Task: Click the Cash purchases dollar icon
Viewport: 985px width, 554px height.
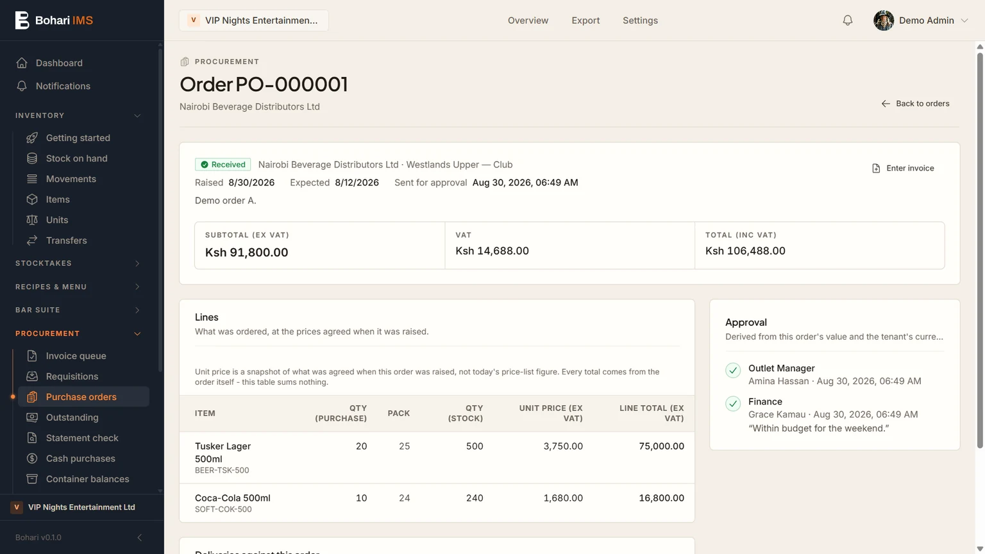Action: (32, 458)
